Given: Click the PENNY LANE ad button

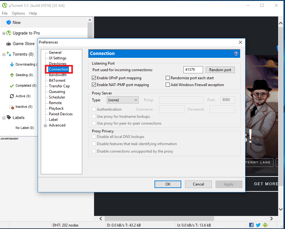Looking at the screenshot, I should point(259,163).
